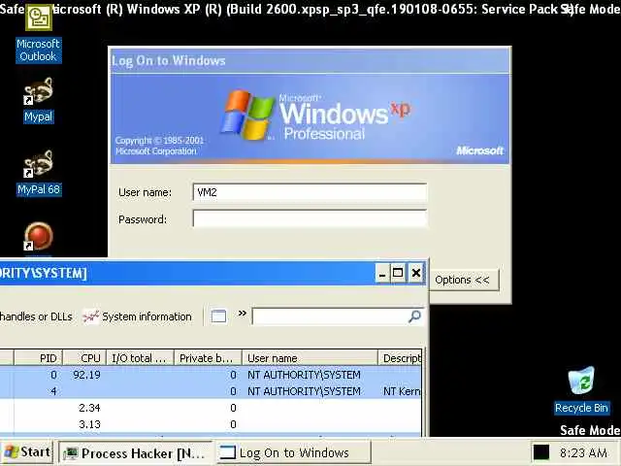
Task: Open the Microsoft Outlook desktop icon
Action: [39, 33]
